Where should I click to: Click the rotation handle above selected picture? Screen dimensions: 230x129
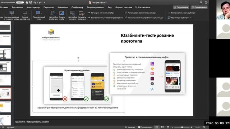(x=78, y=58)
